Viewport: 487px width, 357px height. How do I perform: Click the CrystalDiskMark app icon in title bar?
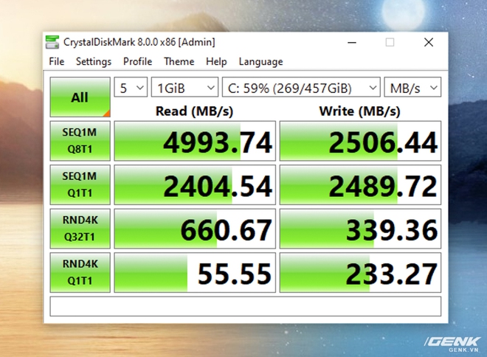52,42
